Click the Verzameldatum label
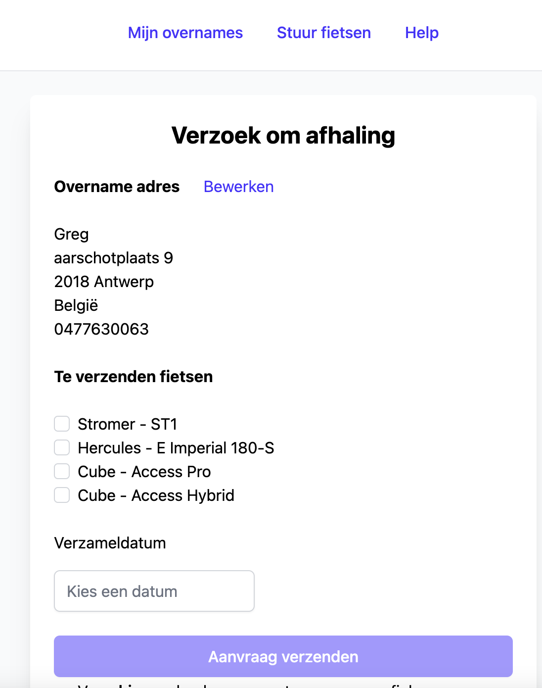 [x=110, y=543]
